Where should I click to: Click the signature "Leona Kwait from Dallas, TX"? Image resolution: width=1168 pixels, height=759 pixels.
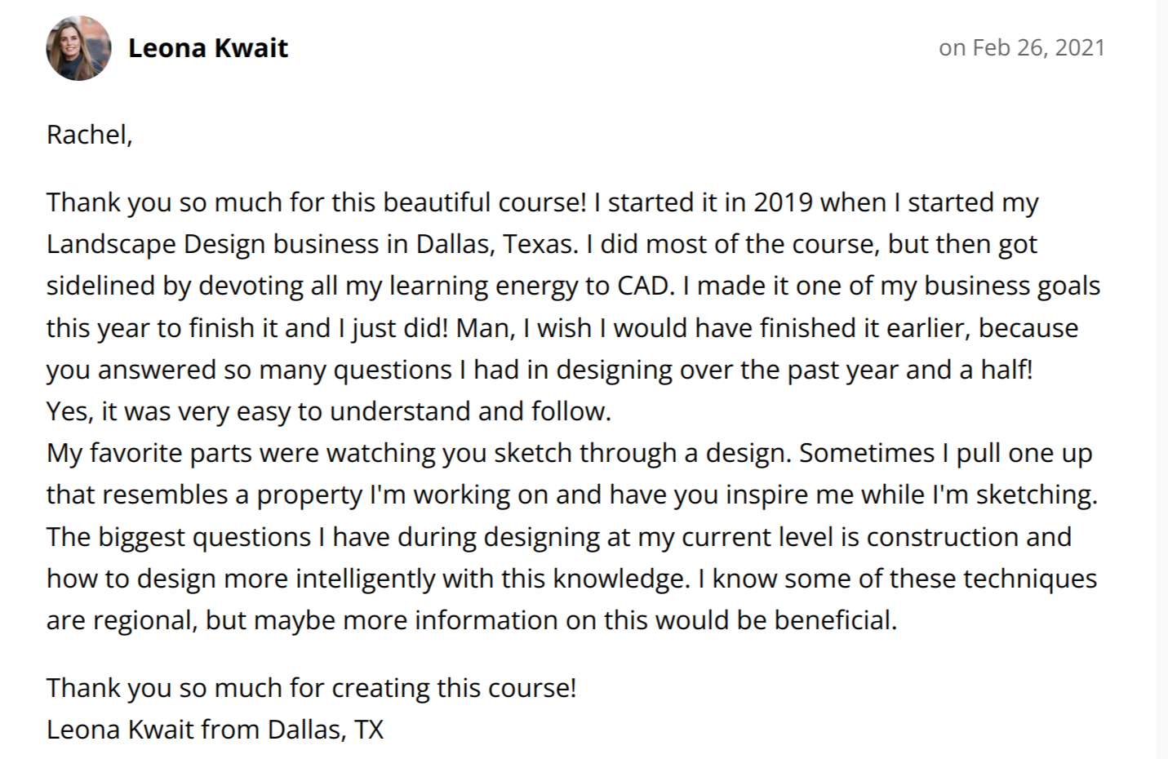215,730
